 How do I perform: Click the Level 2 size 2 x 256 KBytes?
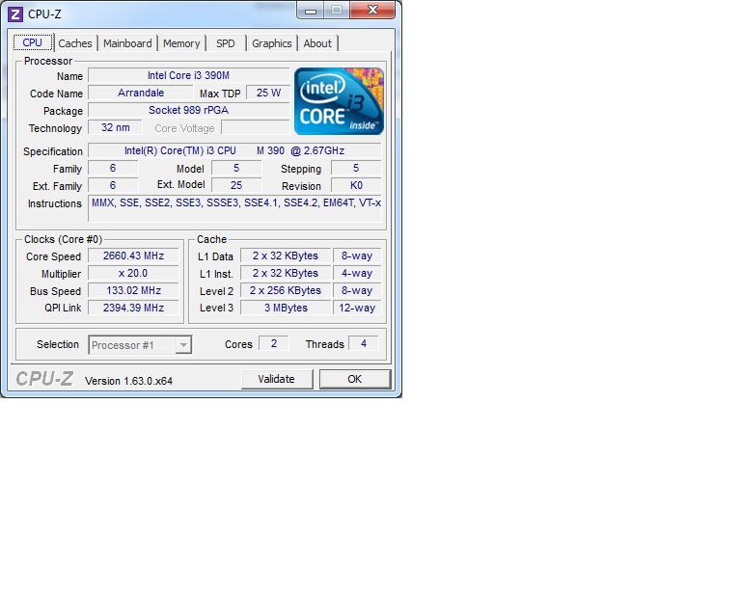coord(286,291)
